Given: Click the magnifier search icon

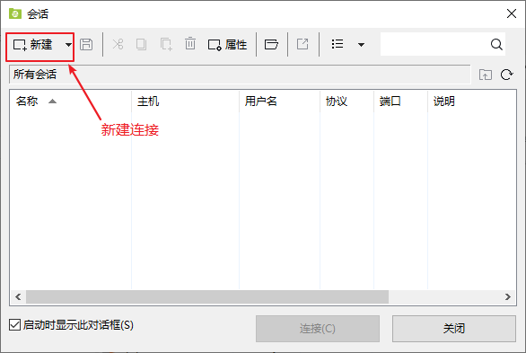Looking at the screenshot, I should pyautogui.click(x=496, y=44).
